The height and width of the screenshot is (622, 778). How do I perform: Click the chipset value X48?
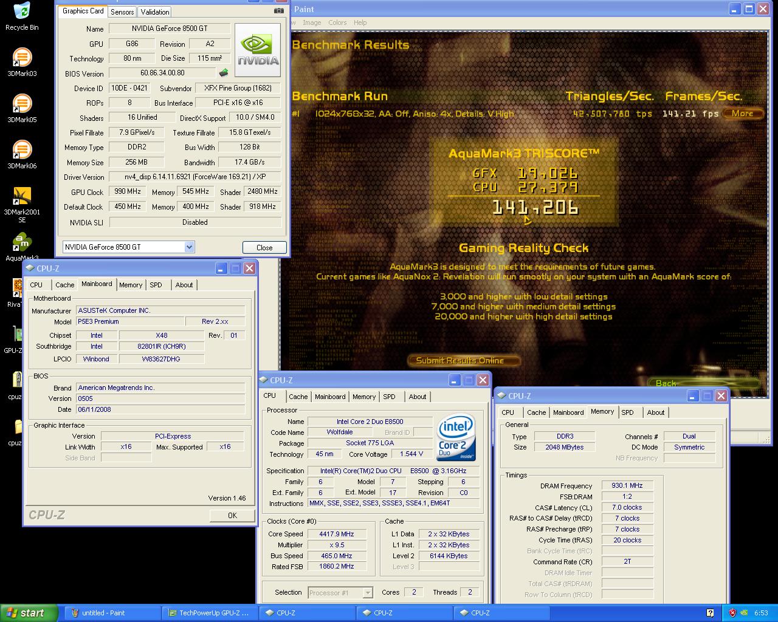(161, 335)
